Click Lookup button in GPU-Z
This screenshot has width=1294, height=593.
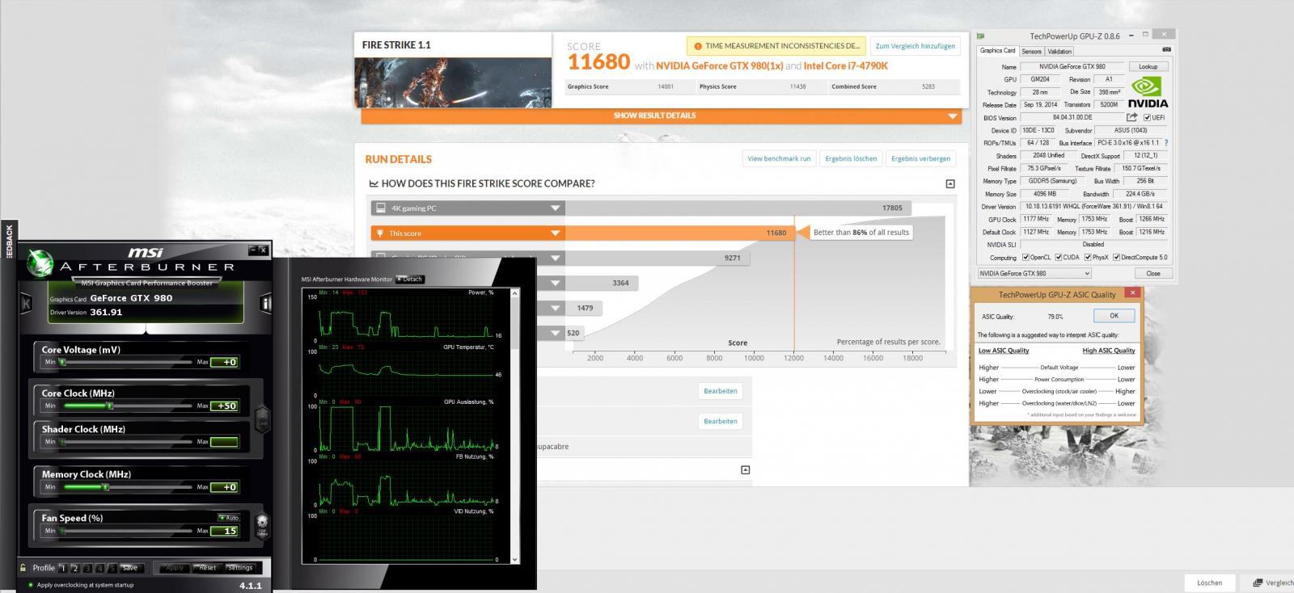[1148, 66]
